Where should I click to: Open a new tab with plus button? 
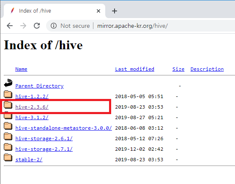pyautogui.click(x=115, y=11)
